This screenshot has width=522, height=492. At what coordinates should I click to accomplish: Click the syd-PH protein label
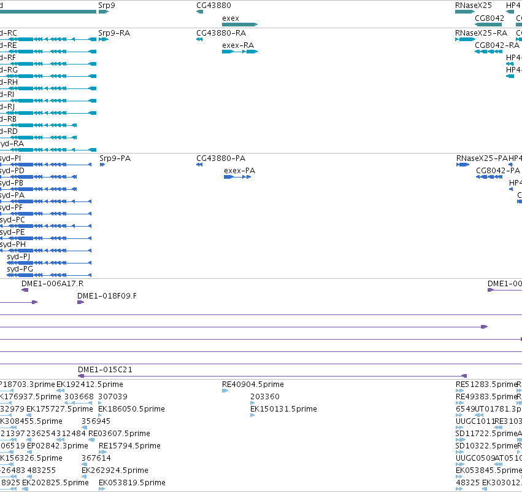coord(13,244)
